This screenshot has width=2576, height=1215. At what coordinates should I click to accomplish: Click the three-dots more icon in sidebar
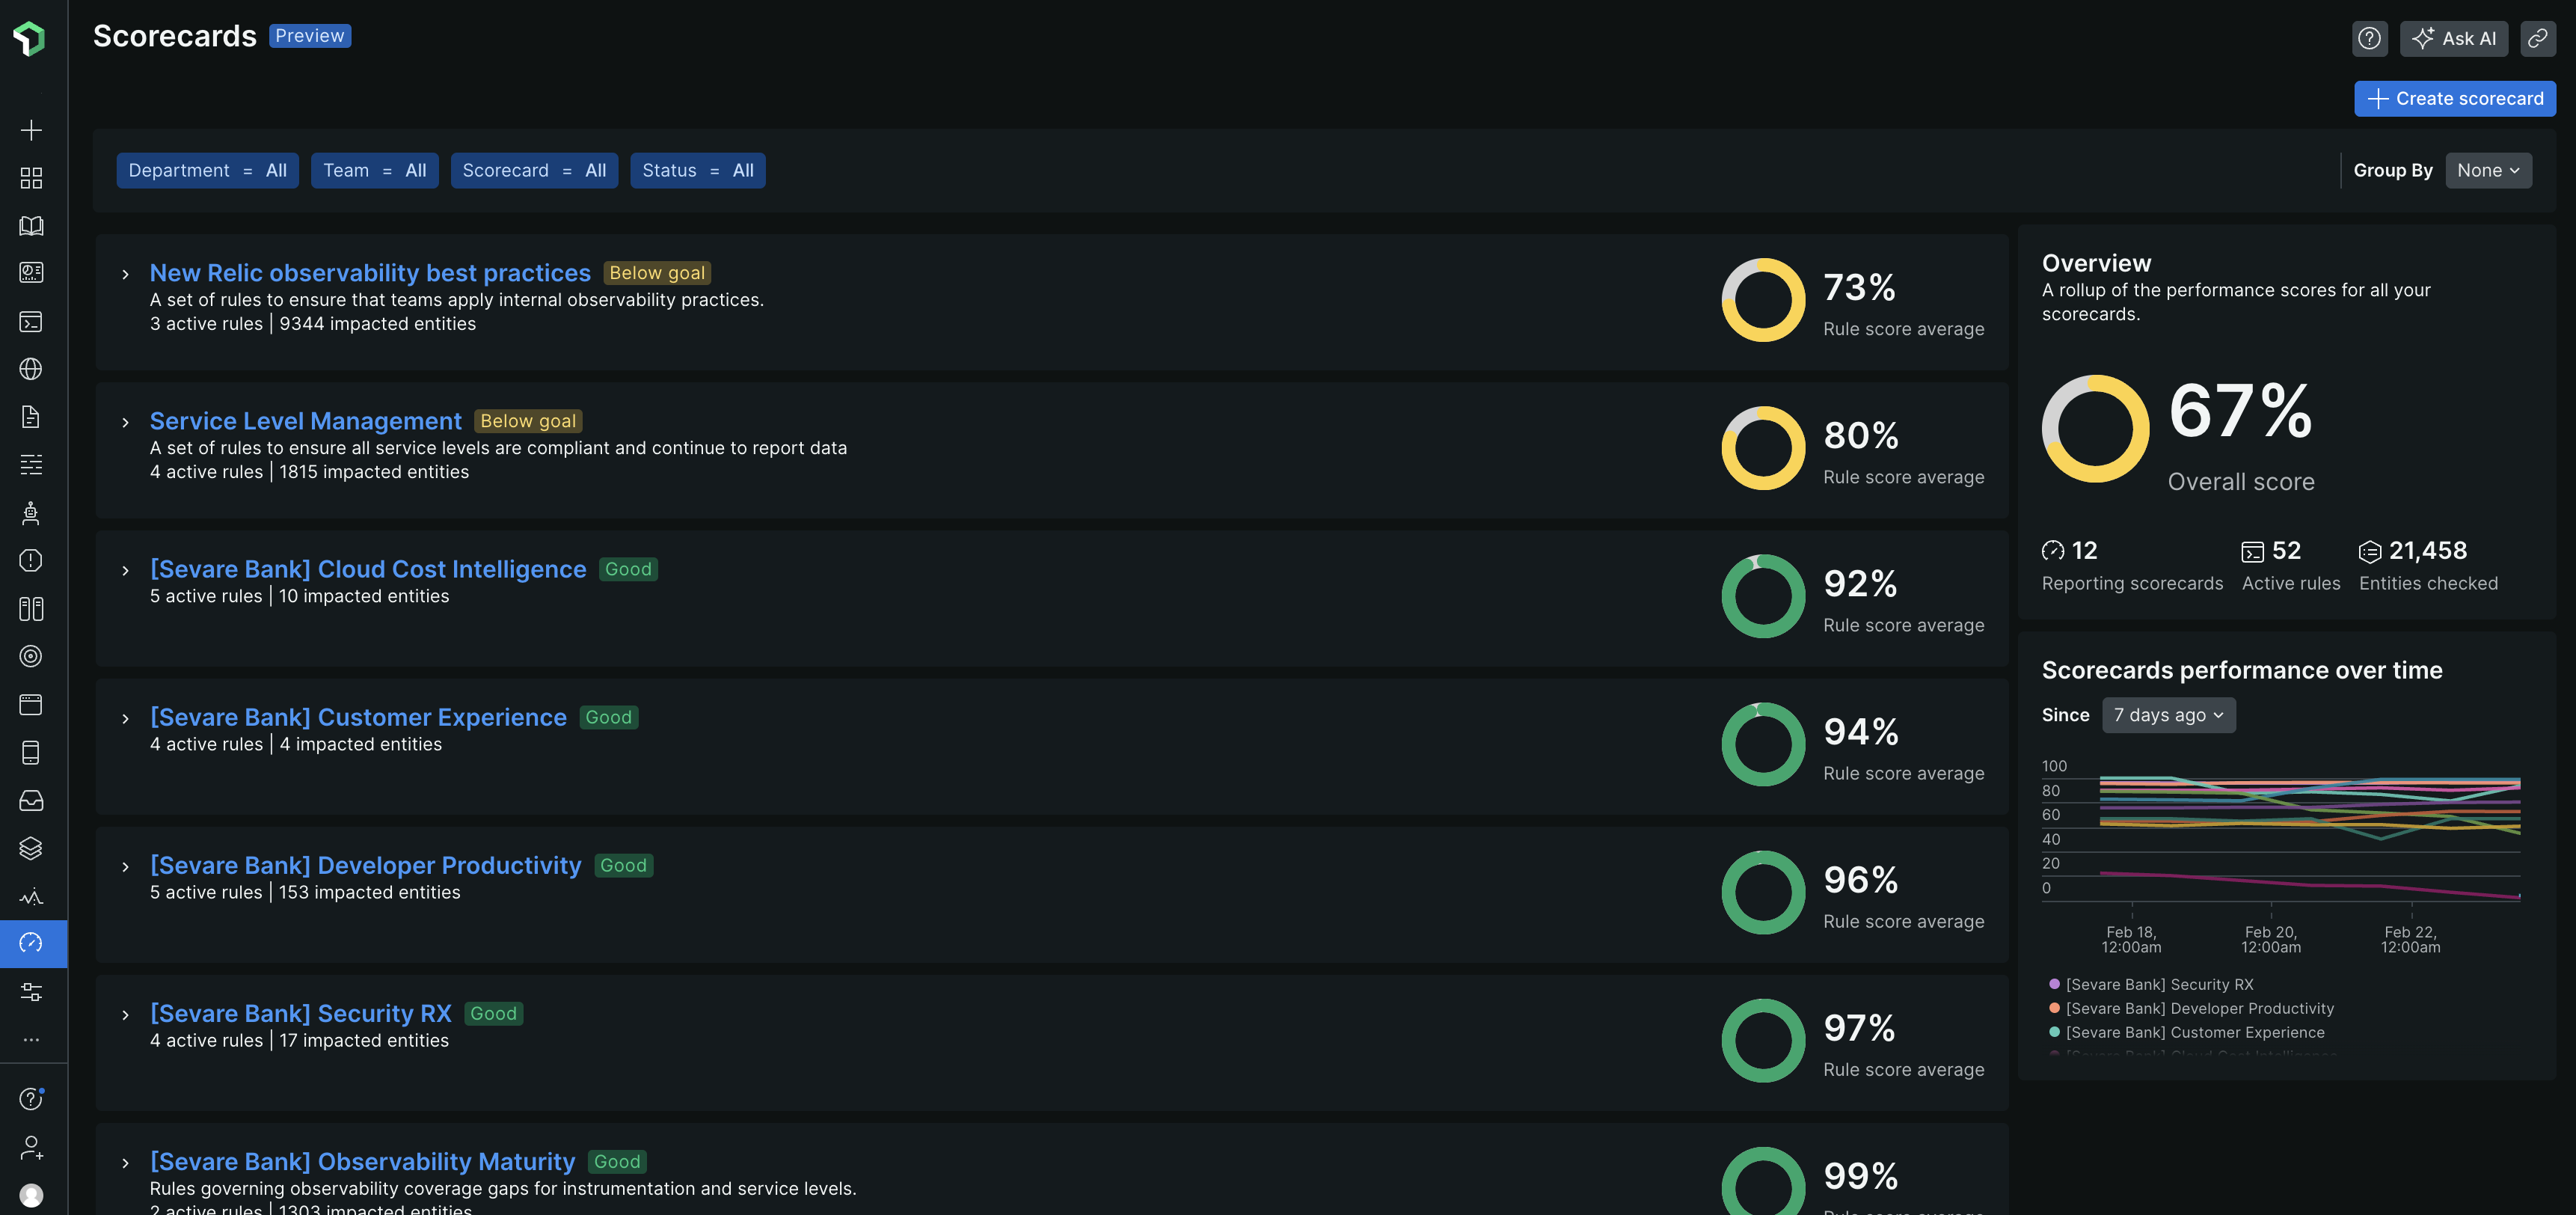(31, 1040)
